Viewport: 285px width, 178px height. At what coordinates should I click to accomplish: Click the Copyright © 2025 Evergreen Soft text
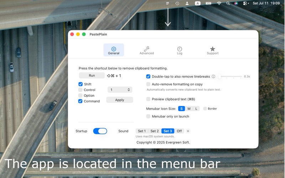point(163,142)
